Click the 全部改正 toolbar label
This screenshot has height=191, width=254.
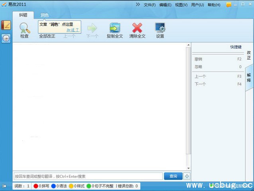(47, 36)
